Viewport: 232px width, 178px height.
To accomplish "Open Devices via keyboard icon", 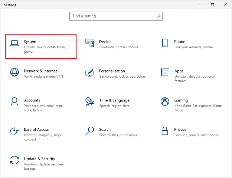I will tap(89, 43).
